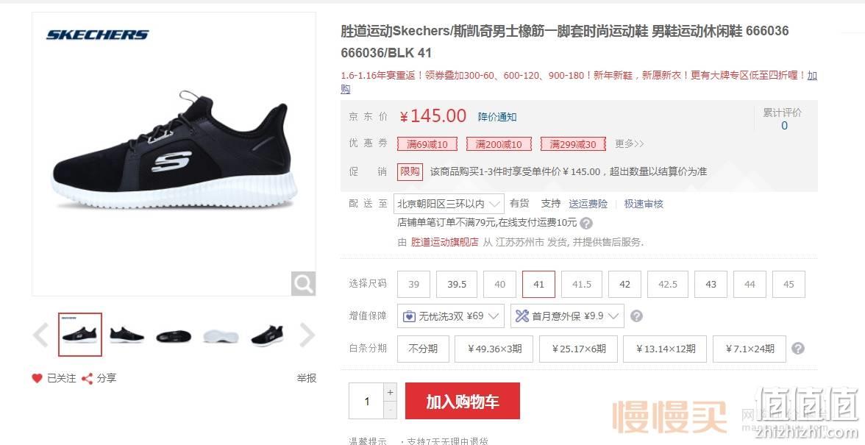Choose the 不分期 installment option

click(423, 349)
